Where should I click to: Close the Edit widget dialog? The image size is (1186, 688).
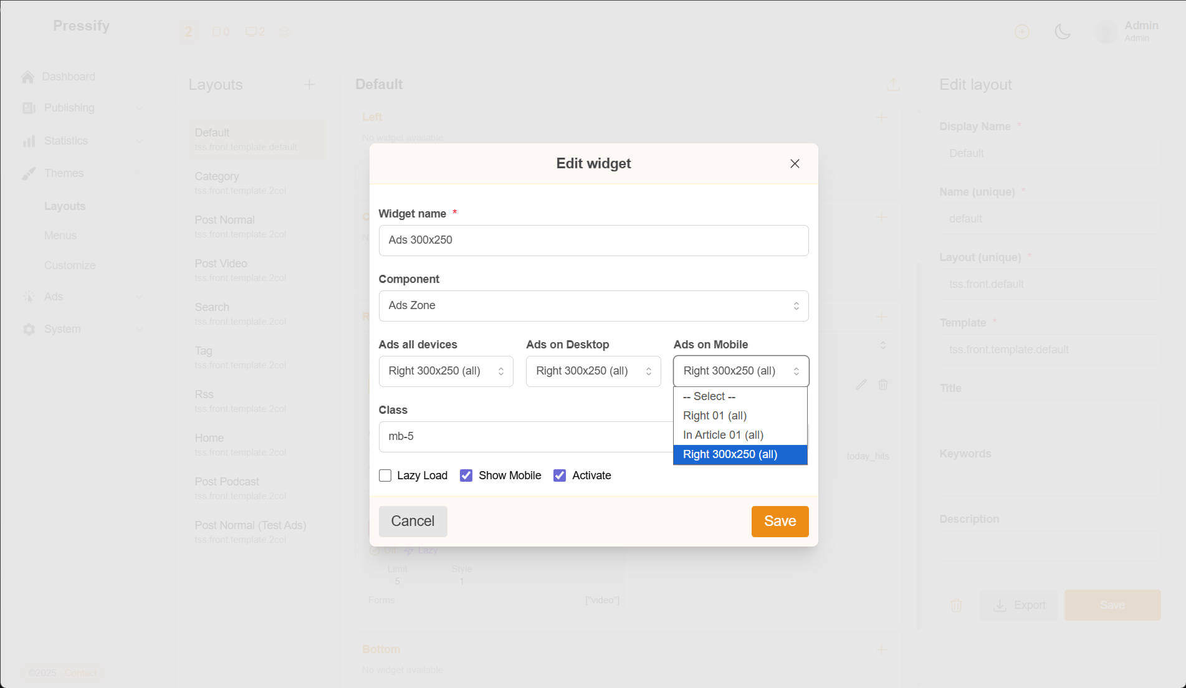[x=794, y=163]
